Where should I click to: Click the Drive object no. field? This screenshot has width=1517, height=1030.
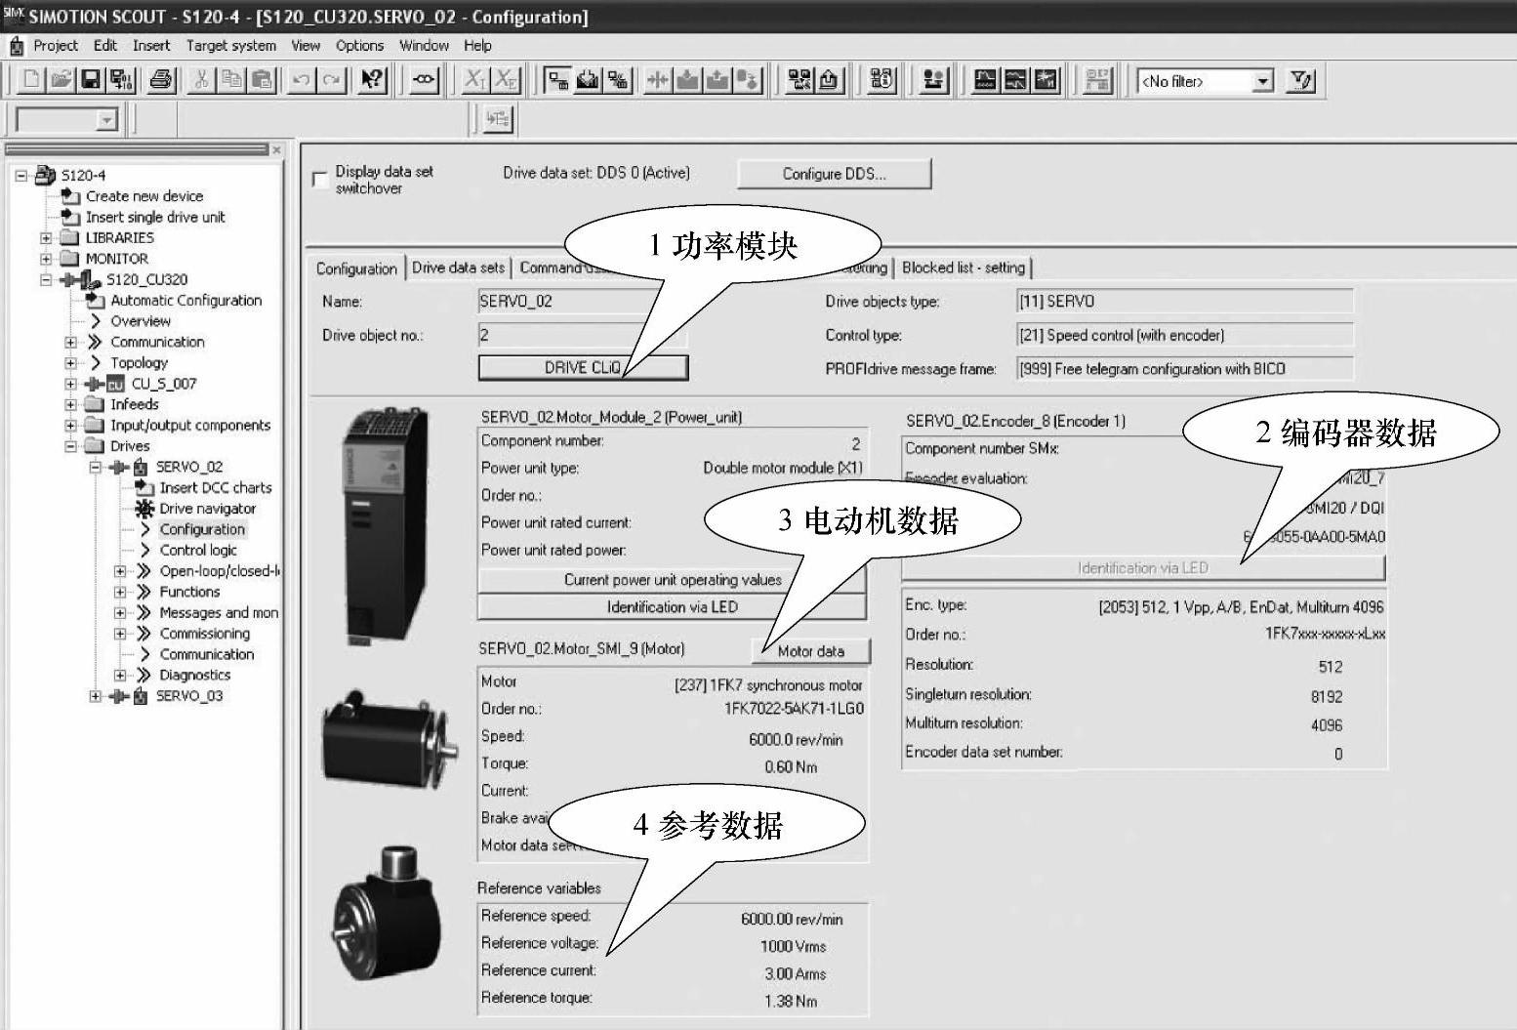pos(583,335)
